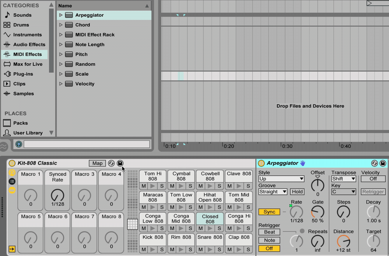Click the drum rack pad overview grid

coord(133,211)
